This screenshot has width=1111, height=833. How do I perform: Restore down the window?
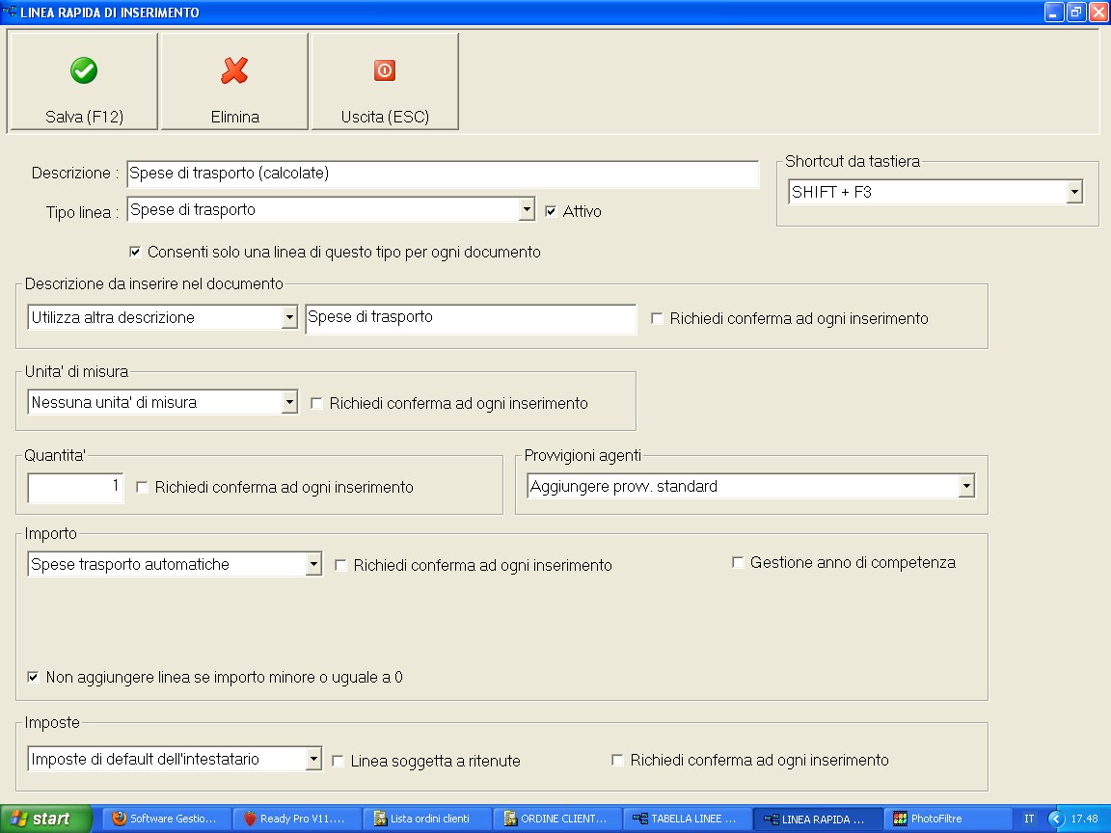[1076, 12]
